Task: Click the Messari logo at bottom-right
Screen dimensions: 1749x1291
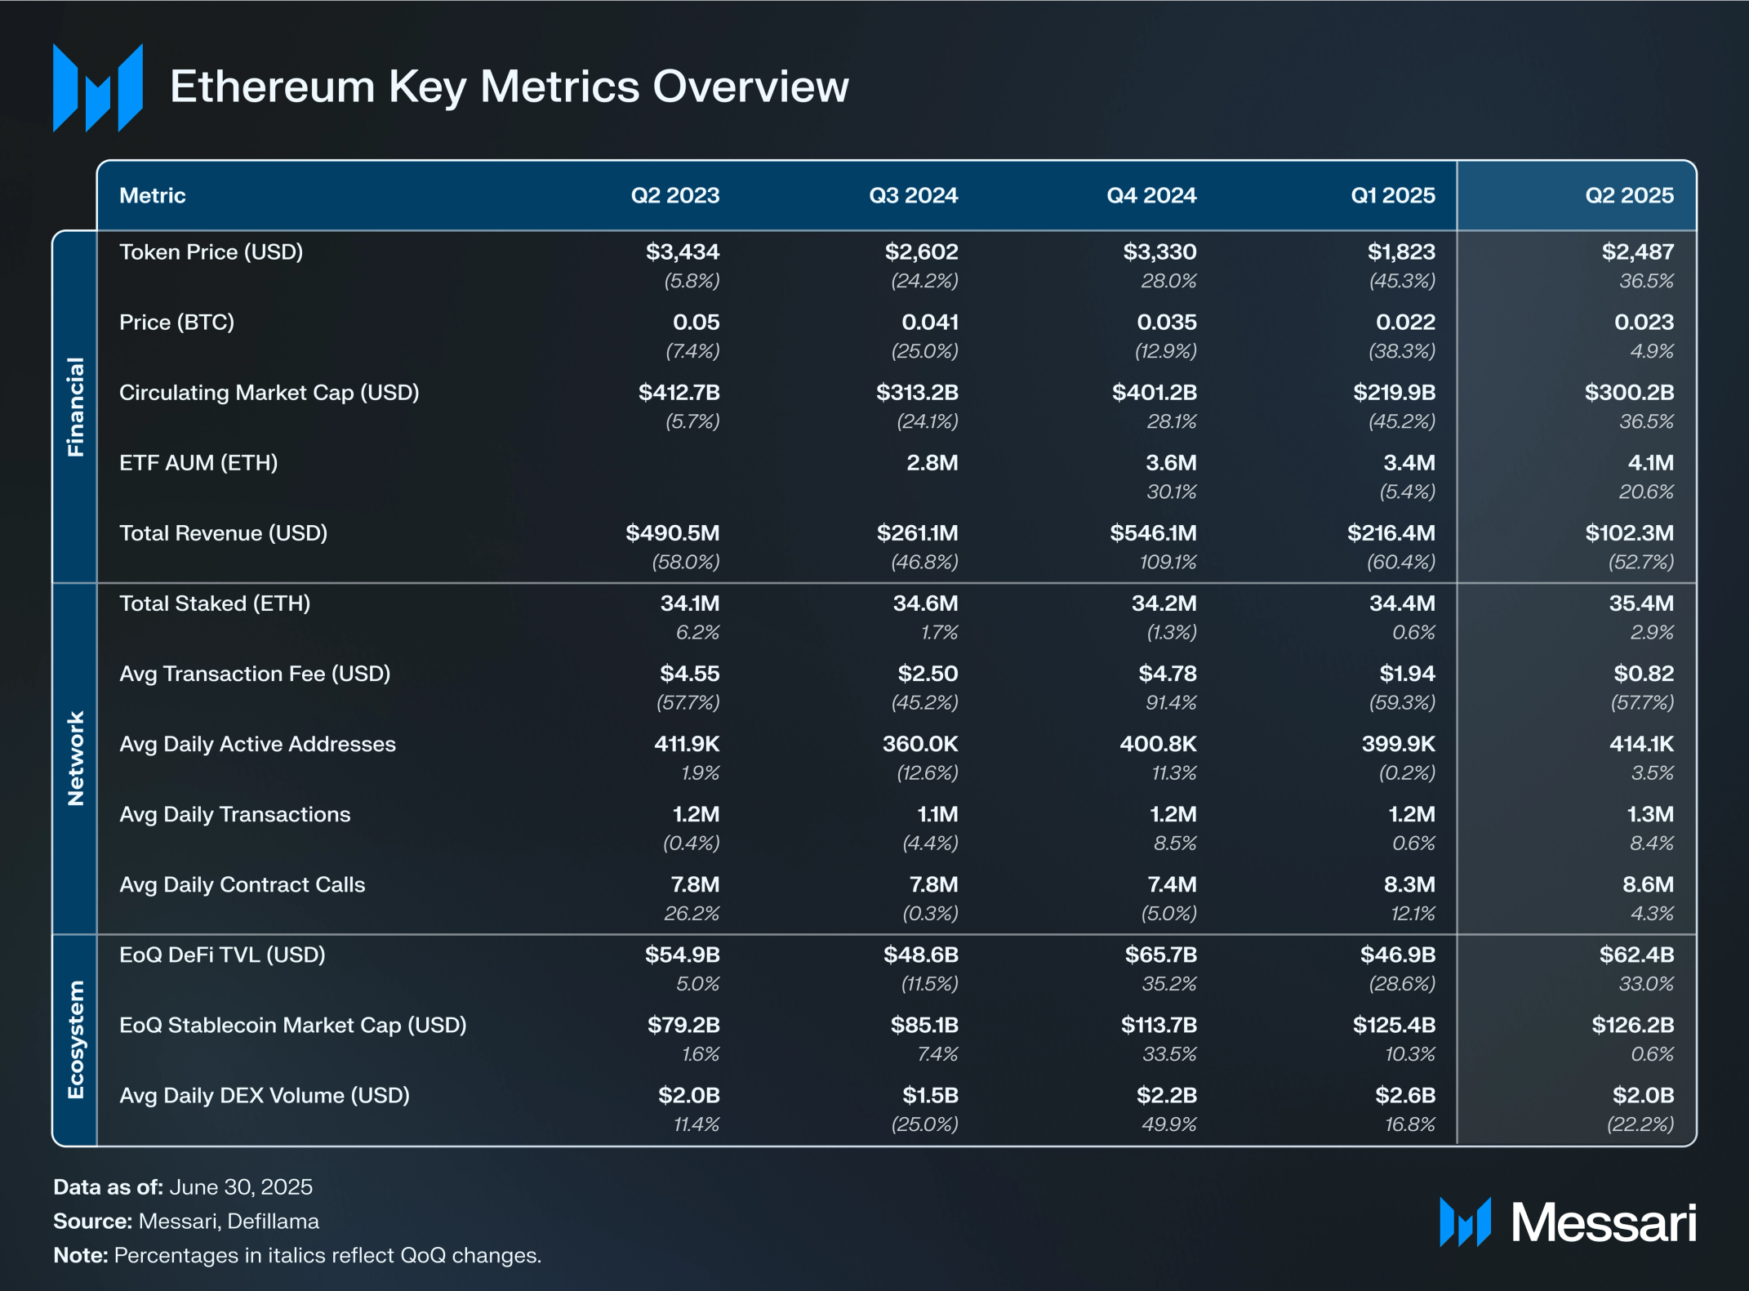Action: [1567, 1222]
